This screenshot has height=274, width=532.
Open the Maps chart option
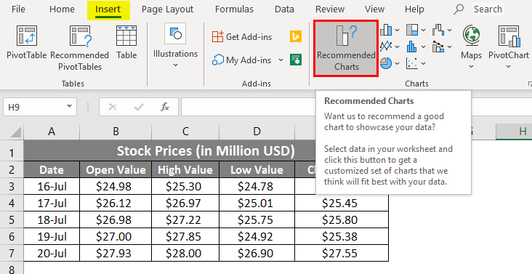coord(471,46)
